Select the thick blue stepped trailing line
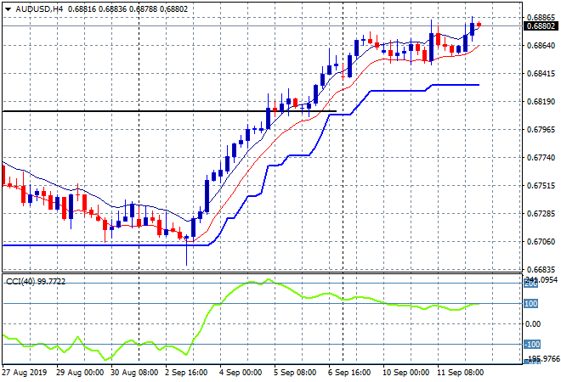561x382 pixels. (x=241, y=165)
